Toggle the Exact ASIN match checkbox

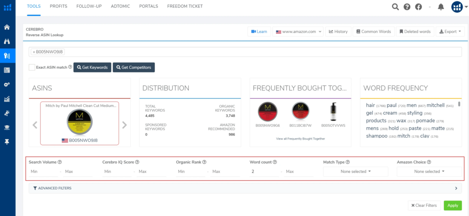[x=32, y=67]
